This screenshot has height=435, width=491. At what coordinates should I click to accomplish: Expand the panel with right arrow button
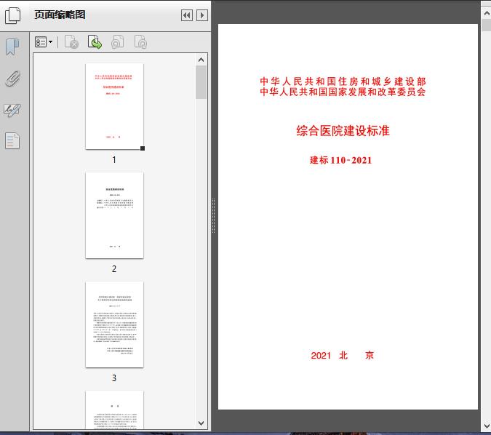[x=202, y=15]
